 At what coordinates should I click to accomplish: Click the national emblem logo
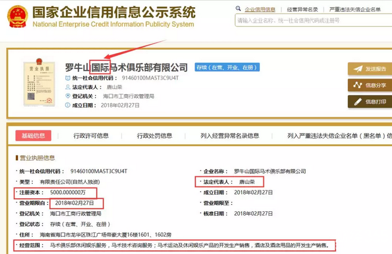tap(17, 16)
